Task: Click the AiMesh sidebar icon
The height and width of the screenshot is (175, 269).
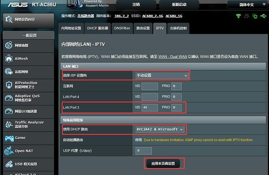Action: click(8, 59)
